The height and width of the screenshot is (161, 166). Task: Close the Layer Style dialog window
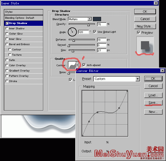click(x=156, y=3)
